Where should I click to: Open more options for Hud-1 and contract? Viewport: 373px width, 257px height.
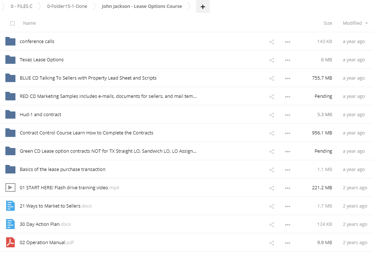tap(287, 115)
